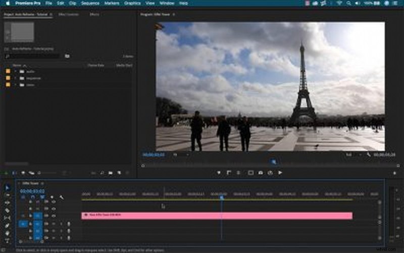
Task: Select the Type tool
Action: pos(7,240)
